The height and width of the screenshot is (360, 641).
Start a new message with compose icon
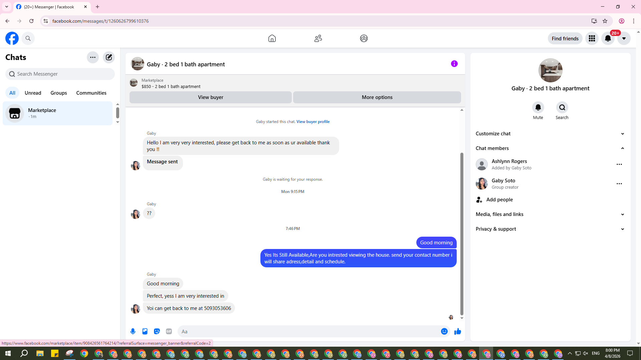(x=109, y=57)
